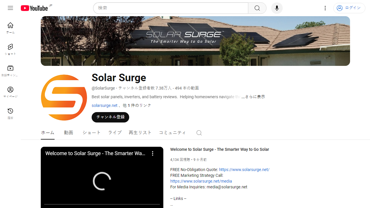Go to the YouTube home logo
Screen dimensions: 370x208
(x=34, y=8)
